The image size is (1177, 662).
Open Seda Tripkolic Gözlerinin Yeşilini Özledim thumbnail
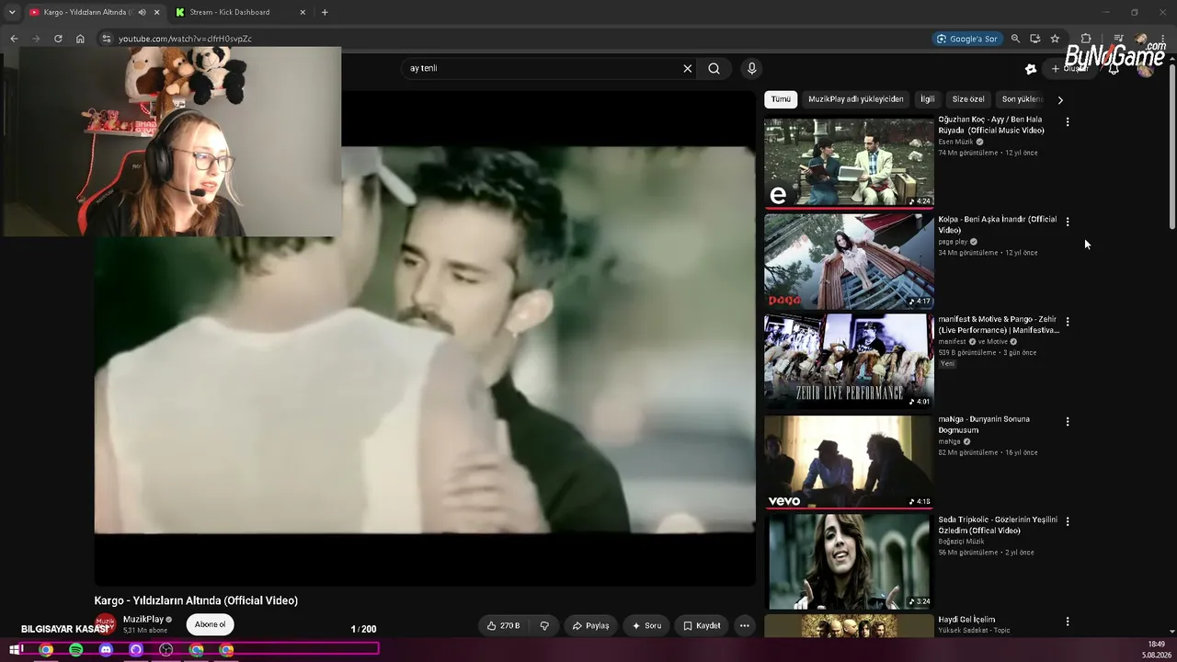849,561
